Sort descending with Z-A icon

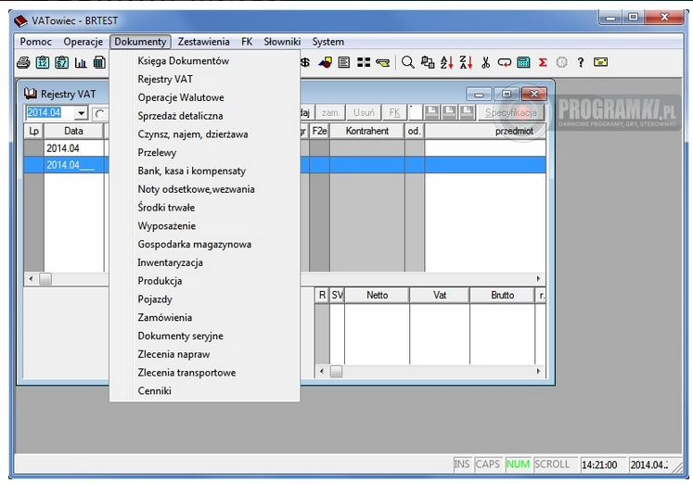(466, 62)
